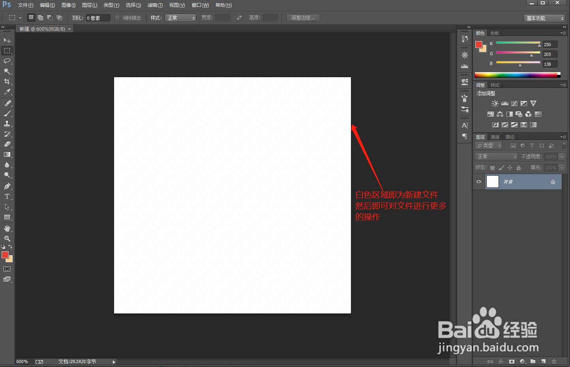The image size is (570, 367).
Task: Select the Rectangle shape tool
Action: (x=7, y=217)
